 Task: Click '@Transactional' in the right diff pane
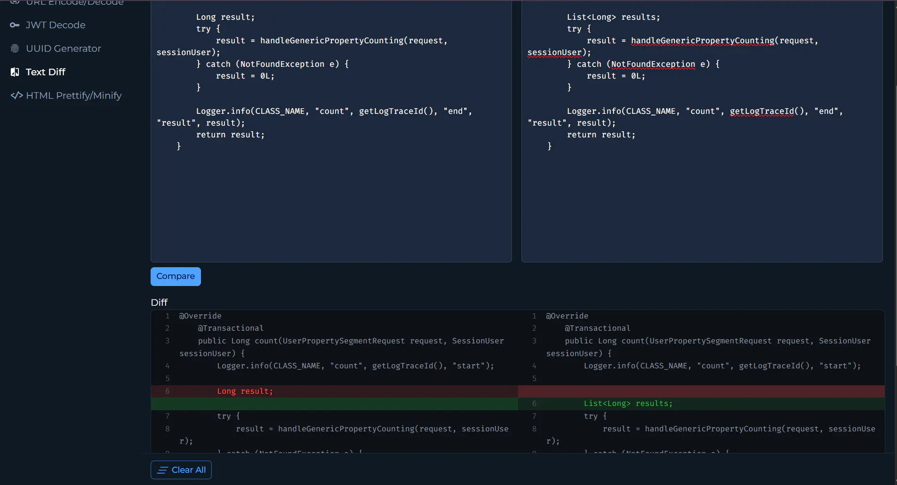(x=597, y=328)
